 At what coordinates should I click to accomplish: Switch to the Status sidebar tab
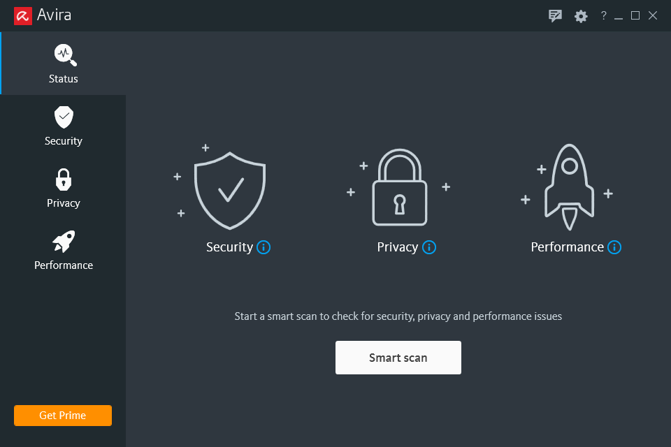(x=64, y=64)
